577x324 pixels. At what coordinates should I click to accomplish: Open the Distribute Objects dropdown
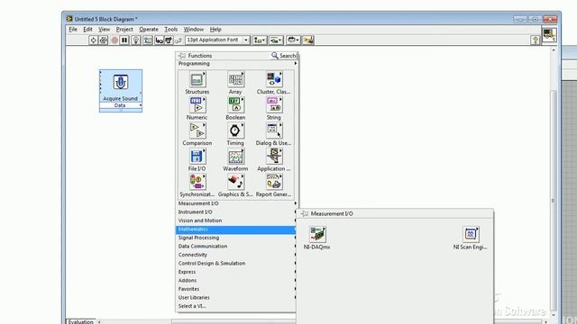pyautogui.click(x=276, y=40)
